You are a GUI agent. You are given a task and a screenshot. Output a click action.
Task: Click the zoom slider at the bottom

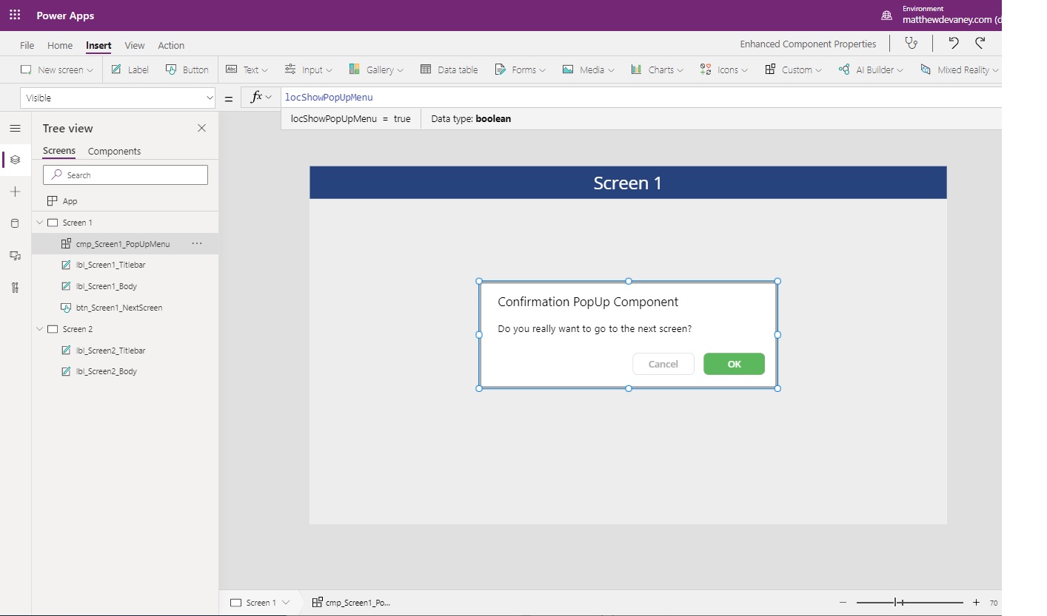(x=909, y=603)
